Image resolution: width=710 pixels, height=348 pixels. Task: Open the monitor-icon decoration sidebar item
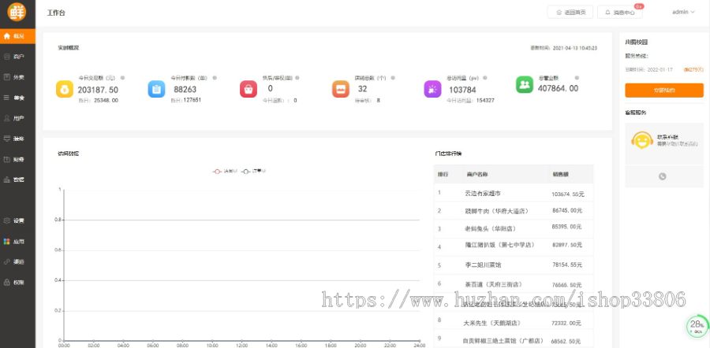[17, 139]
